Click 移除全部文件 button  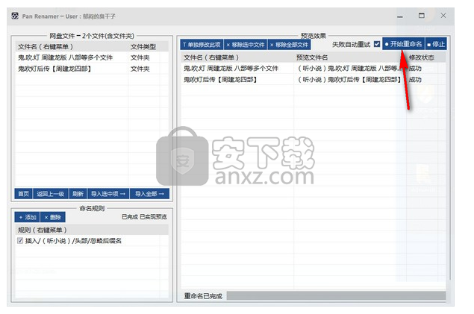pos(290,45)
